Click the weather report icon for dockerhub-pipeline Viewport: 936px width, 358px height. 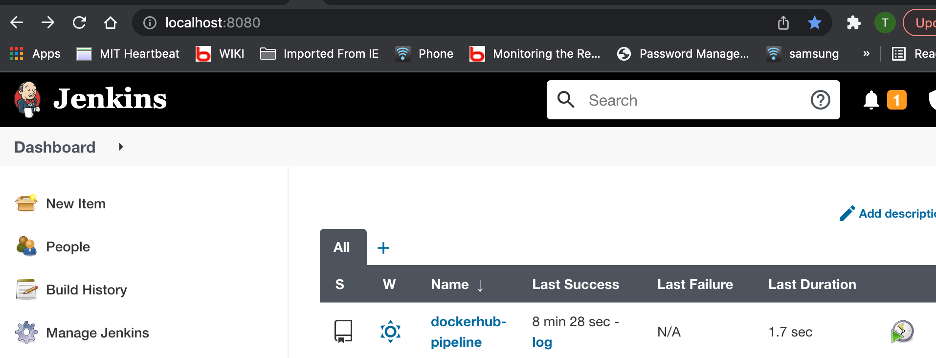click(390, 332)
